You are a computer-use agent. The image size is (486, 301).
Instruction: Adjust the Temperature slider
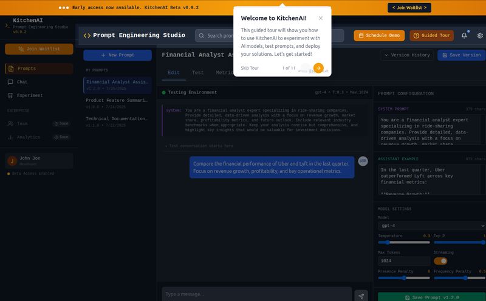404,242
